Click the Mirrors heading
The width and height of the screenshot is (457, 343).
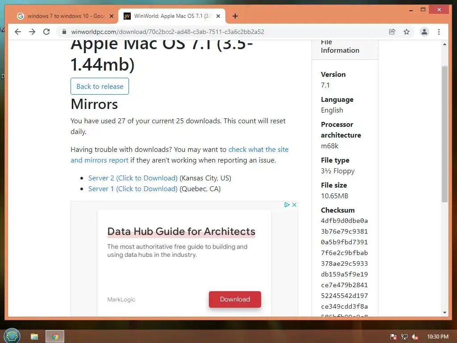94,104
